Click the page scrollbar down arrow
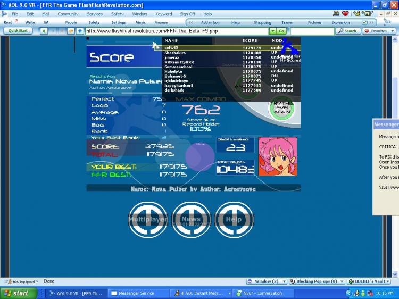The width and height of the screenshot is (399, 299). coord(395,275)
